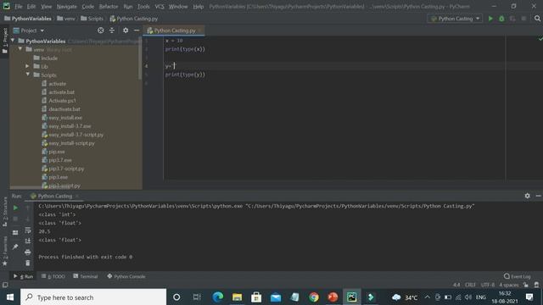
Task: Click the Windows search box
Action: pyautogui.click(x=93, y=297)
